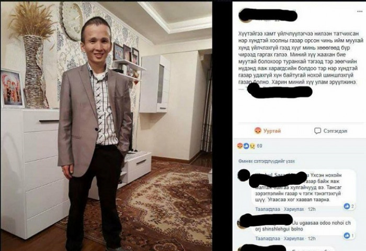366x251 pixels.
Task: Click the like badge showing 2
Action: coord(349,206)
